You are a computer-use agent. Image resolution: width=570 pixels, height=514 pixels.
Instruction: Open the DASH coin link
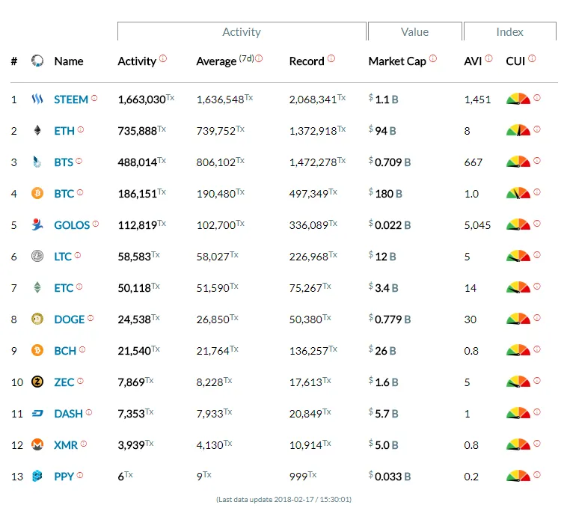click(68, 414)
